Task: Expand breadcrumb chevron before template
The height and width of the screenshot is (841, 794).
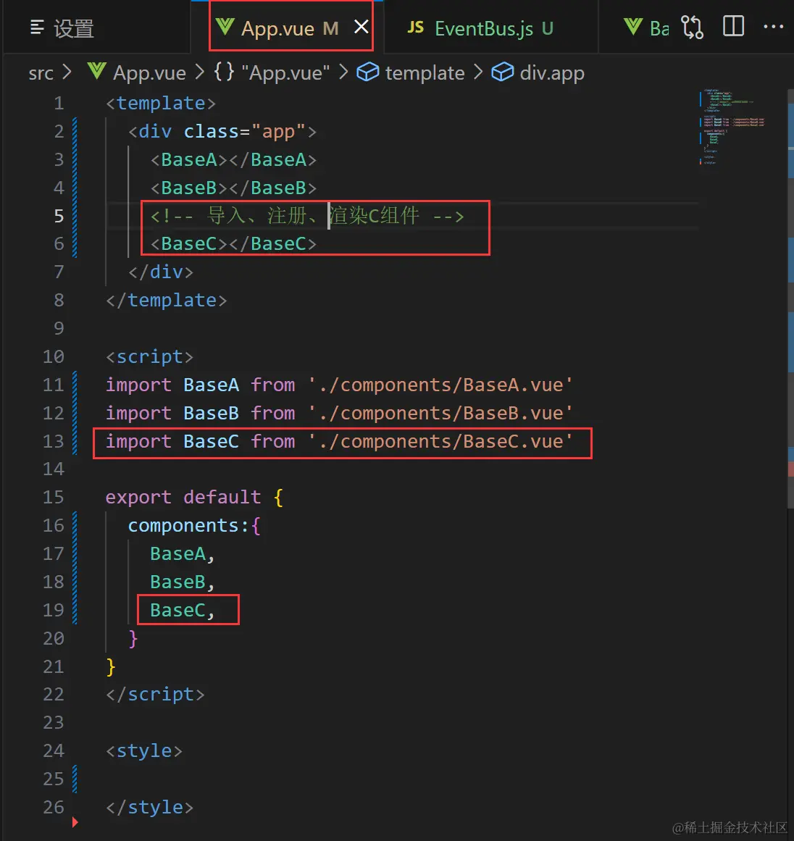Action: tap(344, 72)
